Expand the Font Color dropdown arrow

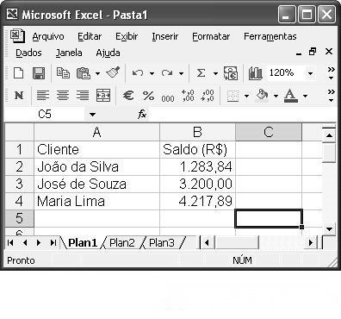pos(305,96)
